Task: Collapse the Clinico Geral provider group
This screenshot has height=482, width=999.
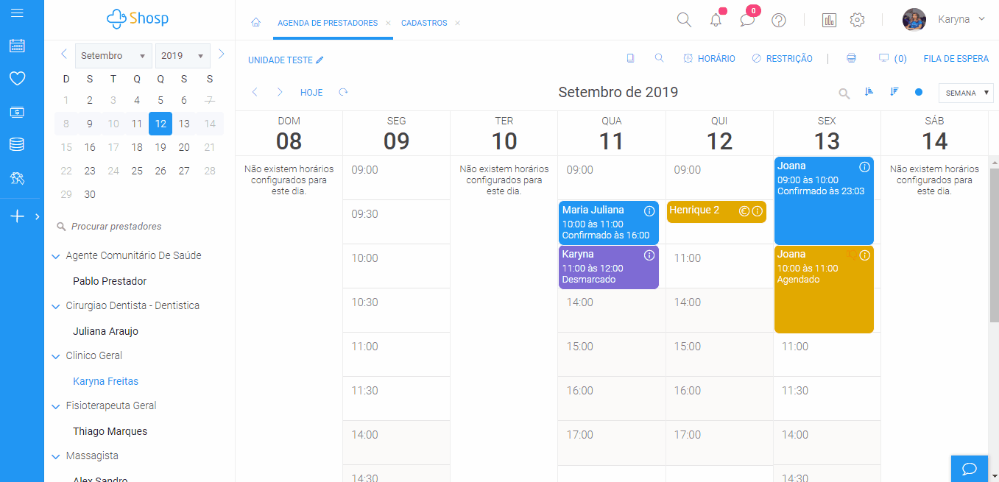Action: coord(55,356)
